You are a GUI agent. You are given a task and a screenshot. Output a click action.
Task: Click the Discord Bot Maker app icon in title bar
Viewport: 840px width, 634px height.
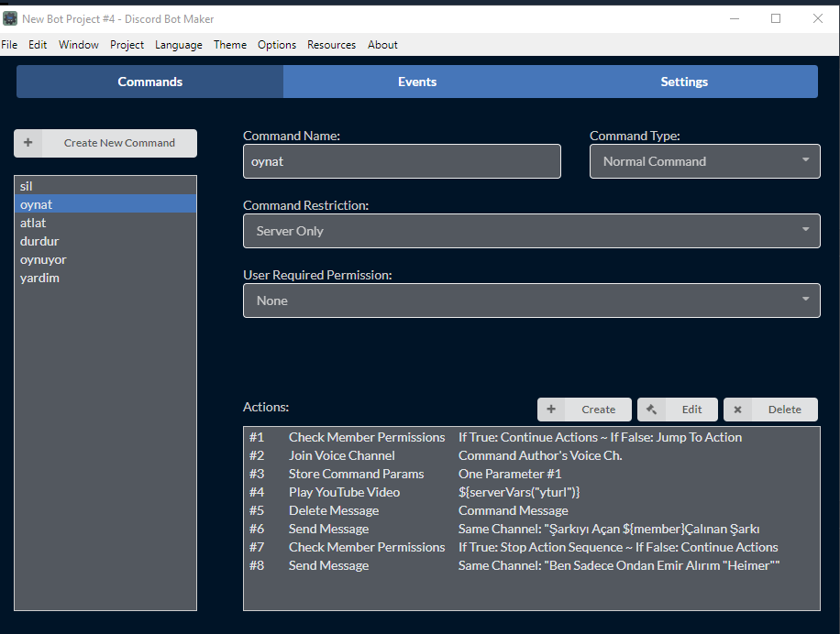point(10,18)
